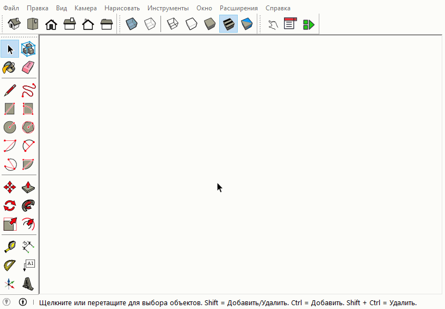Select the Rotated Rectangle tool

pos(28,109)
